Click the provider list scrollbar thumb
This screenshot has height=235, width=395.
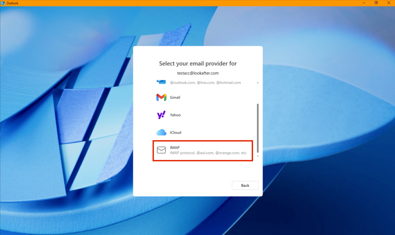pyautogui.click(x=258, y=128)
